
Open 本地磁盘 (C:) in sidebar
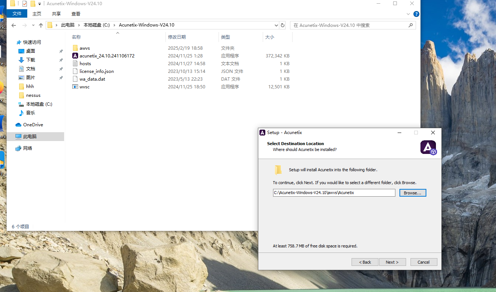pos(39,104)
